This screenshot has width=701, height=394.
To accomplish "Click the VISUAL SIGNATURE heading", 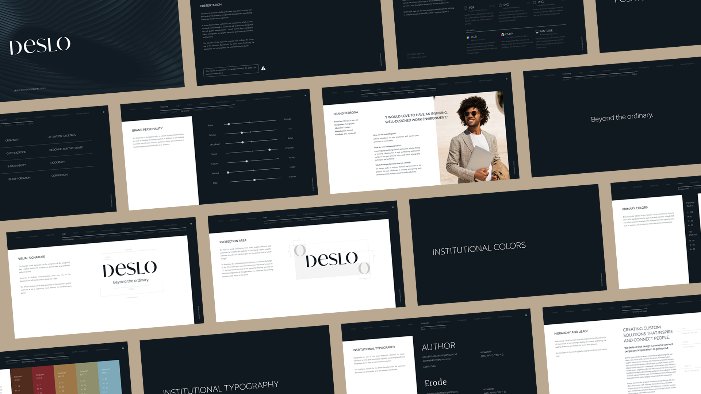I will point(31,258).
